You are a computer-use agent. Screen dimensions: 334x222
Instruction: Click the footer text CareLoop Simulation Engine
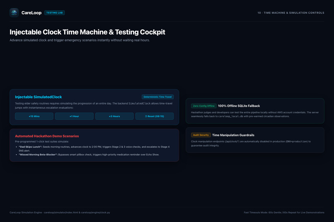click(60, 212)
